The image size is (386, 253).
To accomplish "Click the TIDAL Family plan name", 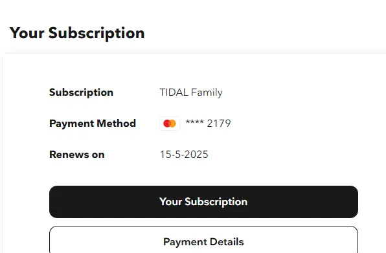I will [191, 93].
